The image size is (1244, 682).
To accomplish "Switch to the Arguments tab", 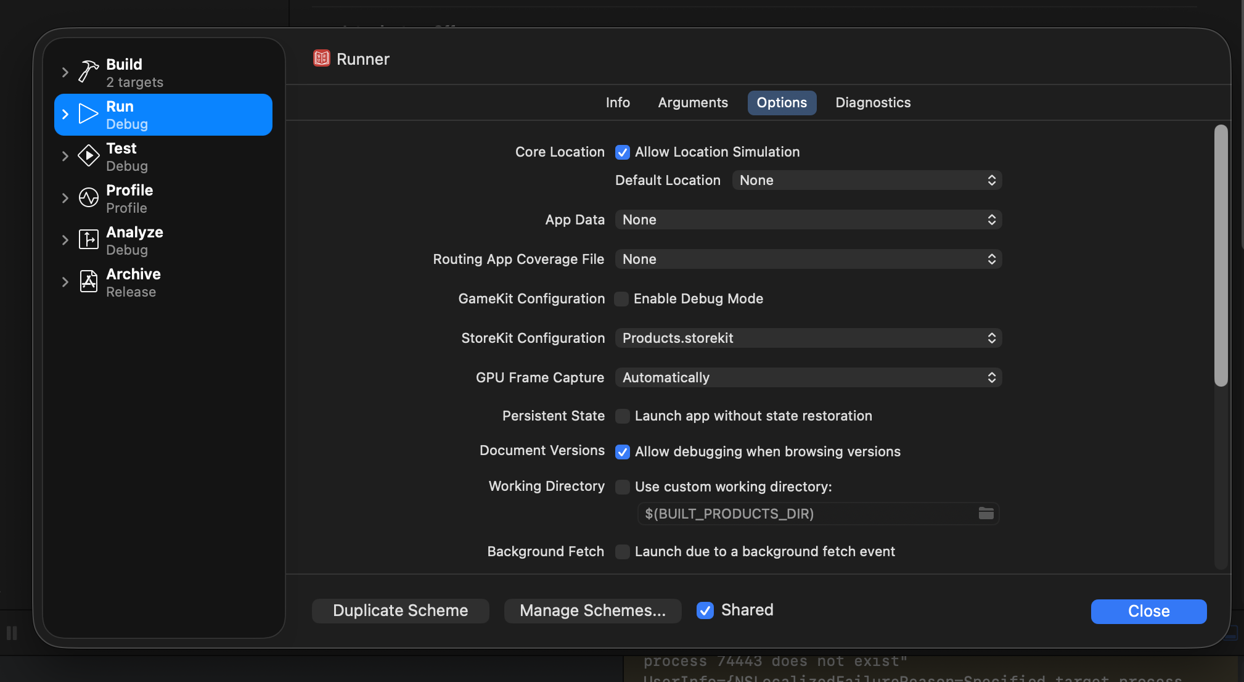I will [x=693, y=102].
